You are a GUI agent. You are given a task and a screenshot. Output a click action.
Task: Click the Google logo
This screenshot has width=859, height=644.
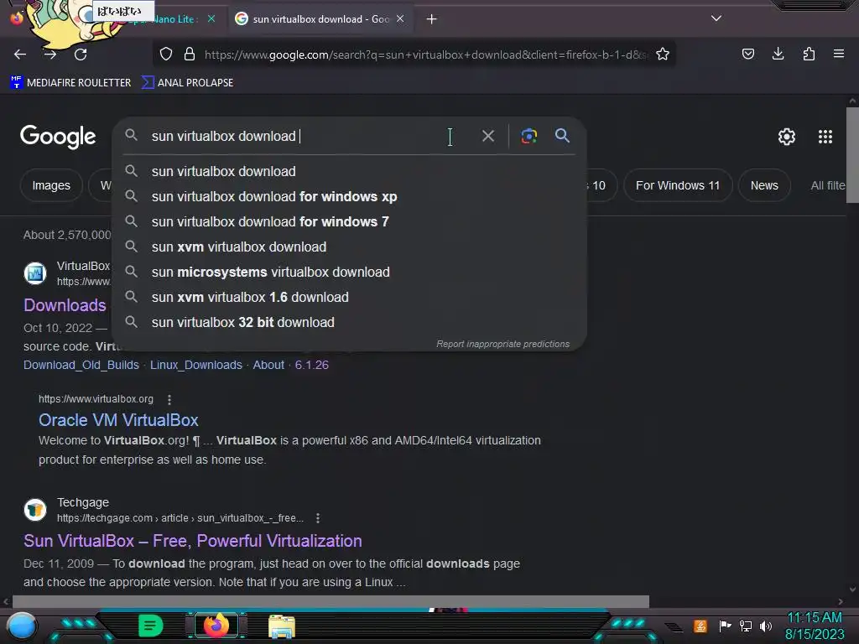[x=58, y=137]
